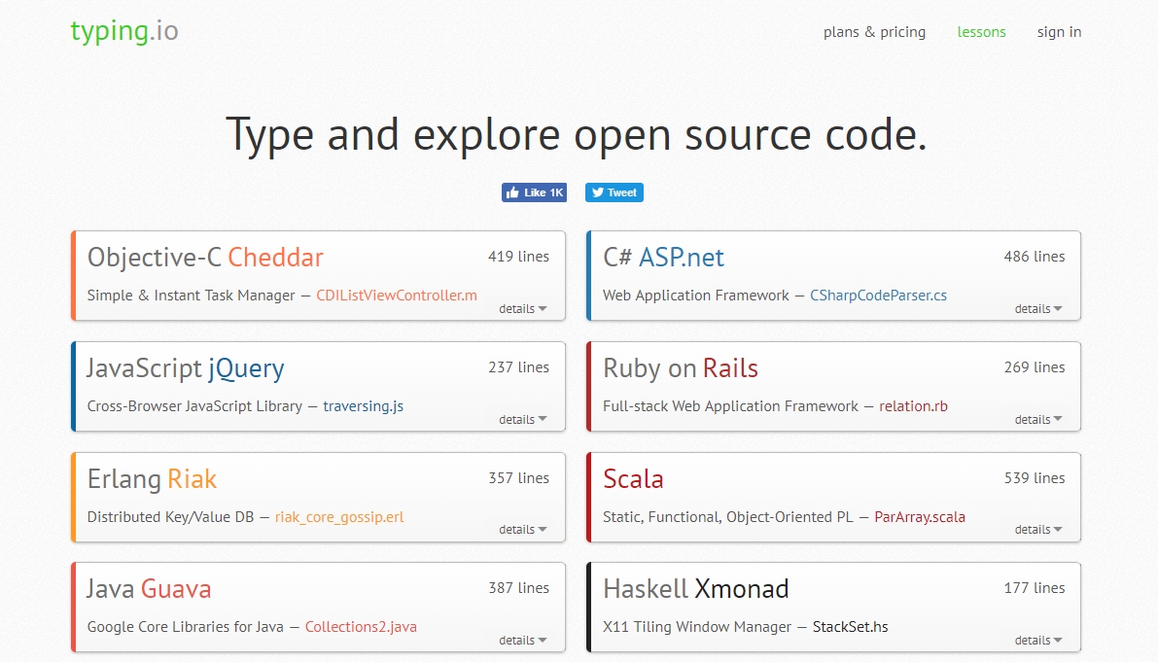
Task: Click the 177 lines count text
Action: click(1034, 587)
